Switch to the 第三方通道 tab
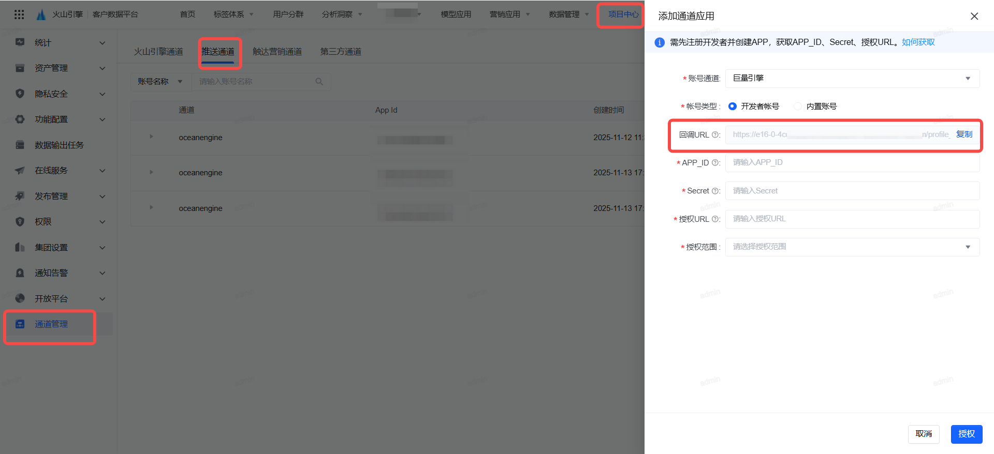This screenshot has width=994, height=454. click(x=341, y=52)
